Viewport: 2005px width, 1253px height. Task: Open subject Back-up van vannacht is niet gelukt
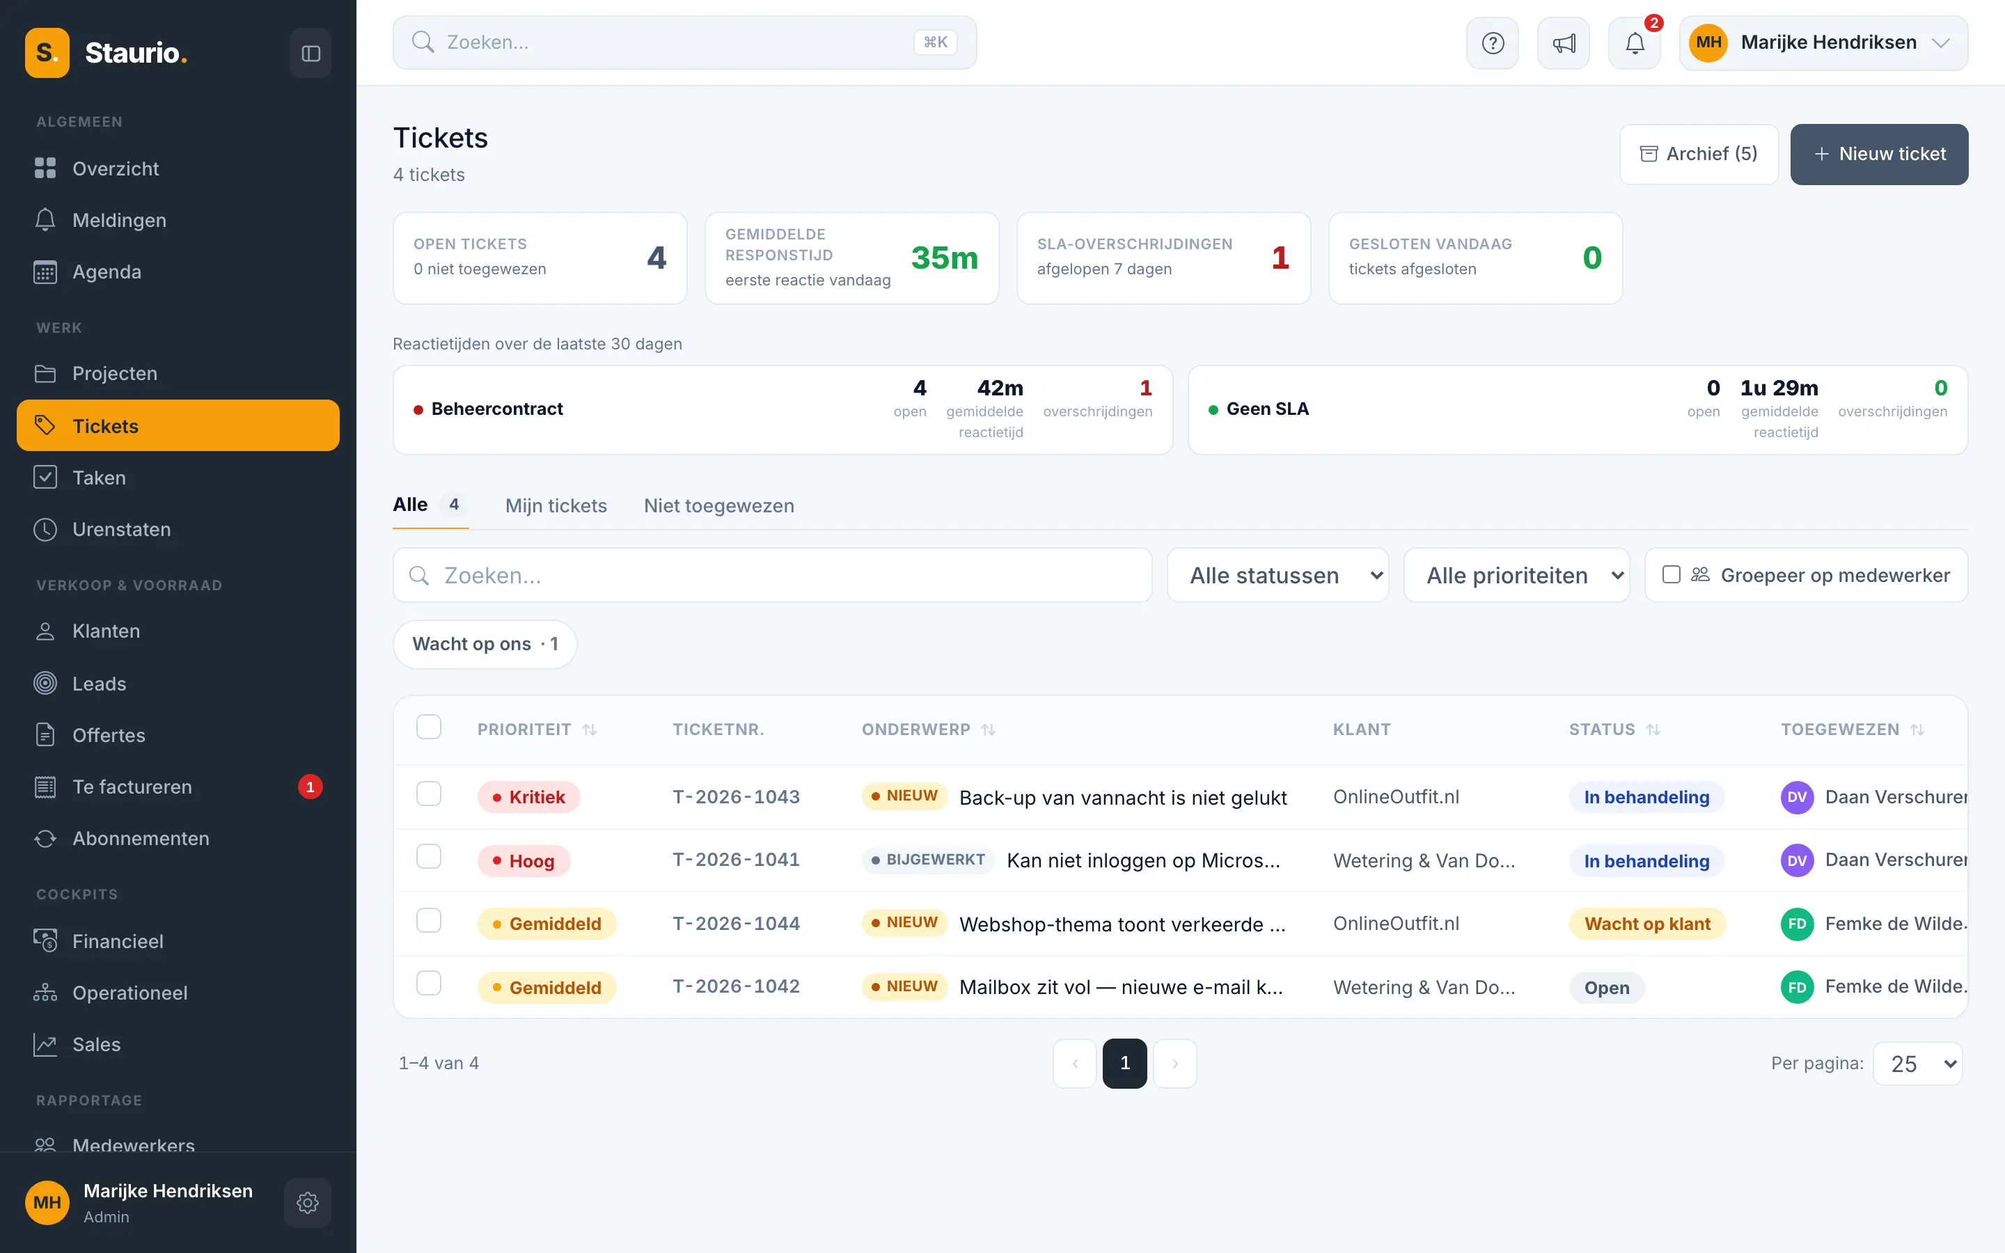pyautogui.click(x=1123, y=798)
